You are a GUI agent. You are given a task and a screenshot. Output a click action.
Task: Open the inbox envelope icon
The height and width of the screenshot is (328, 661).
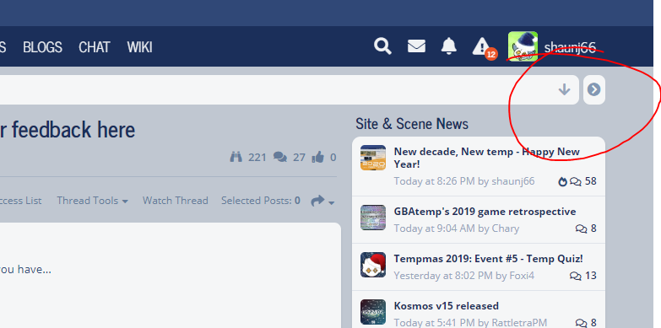coord(416,46)
